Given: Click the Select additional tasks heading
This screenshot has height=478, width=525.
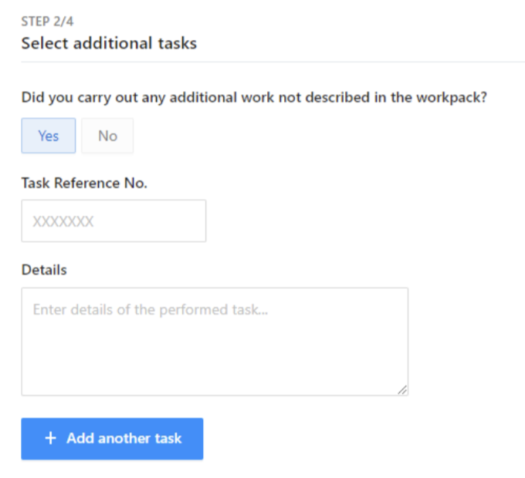Looking at the screenshot, I should (109, 43).
